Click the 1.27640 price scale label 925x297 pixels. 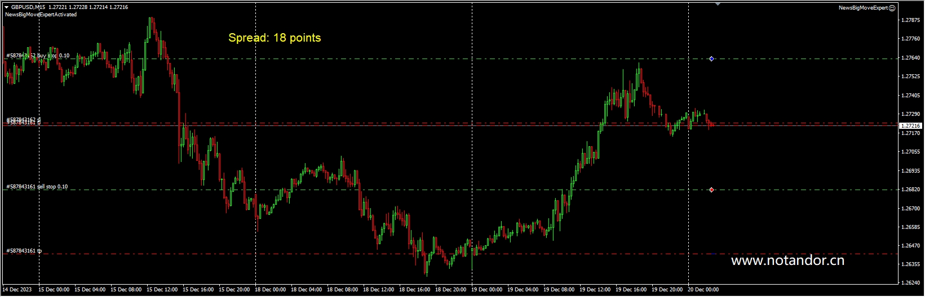click(x=911, y=58)
